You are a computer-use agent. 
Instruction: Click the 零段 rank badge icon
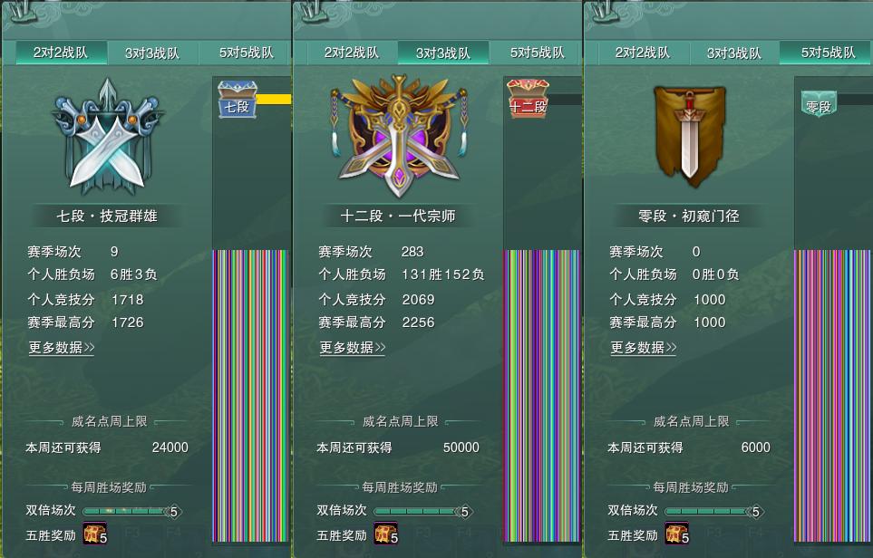(819, 103)
